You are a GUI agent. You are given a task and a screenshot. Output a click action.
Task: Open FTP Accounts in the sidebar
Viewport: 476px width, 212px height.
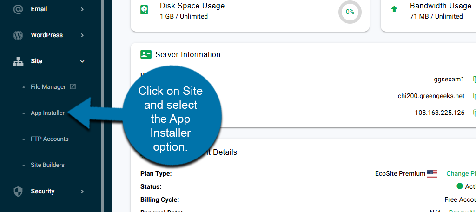click(x=49, y=139)
